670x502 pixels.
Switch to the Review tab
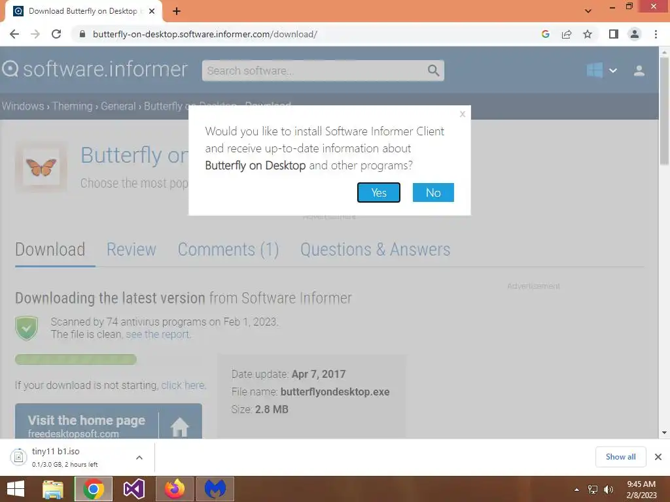click(131, 249)
